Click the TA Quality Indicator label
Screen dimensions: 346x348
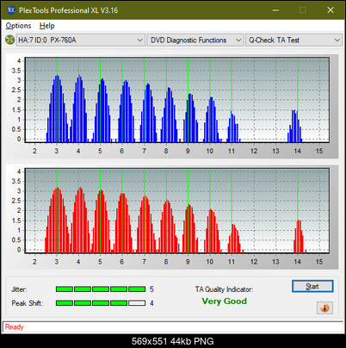pyautogui.click(x=224, y=289)
